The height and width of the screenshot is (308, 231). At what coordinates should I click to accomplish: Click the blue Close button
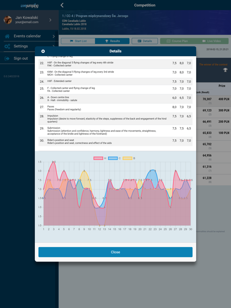(115, 252)
